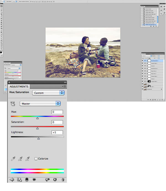
Task: Enable the Colorize checkbox
Action: (36, 159)
